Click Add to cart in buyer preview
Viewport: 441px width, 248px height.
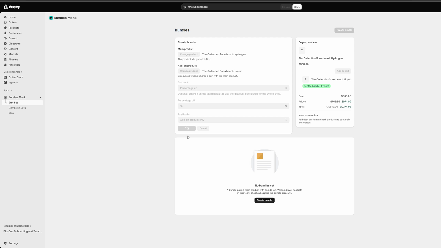click(x=343, y=71)
